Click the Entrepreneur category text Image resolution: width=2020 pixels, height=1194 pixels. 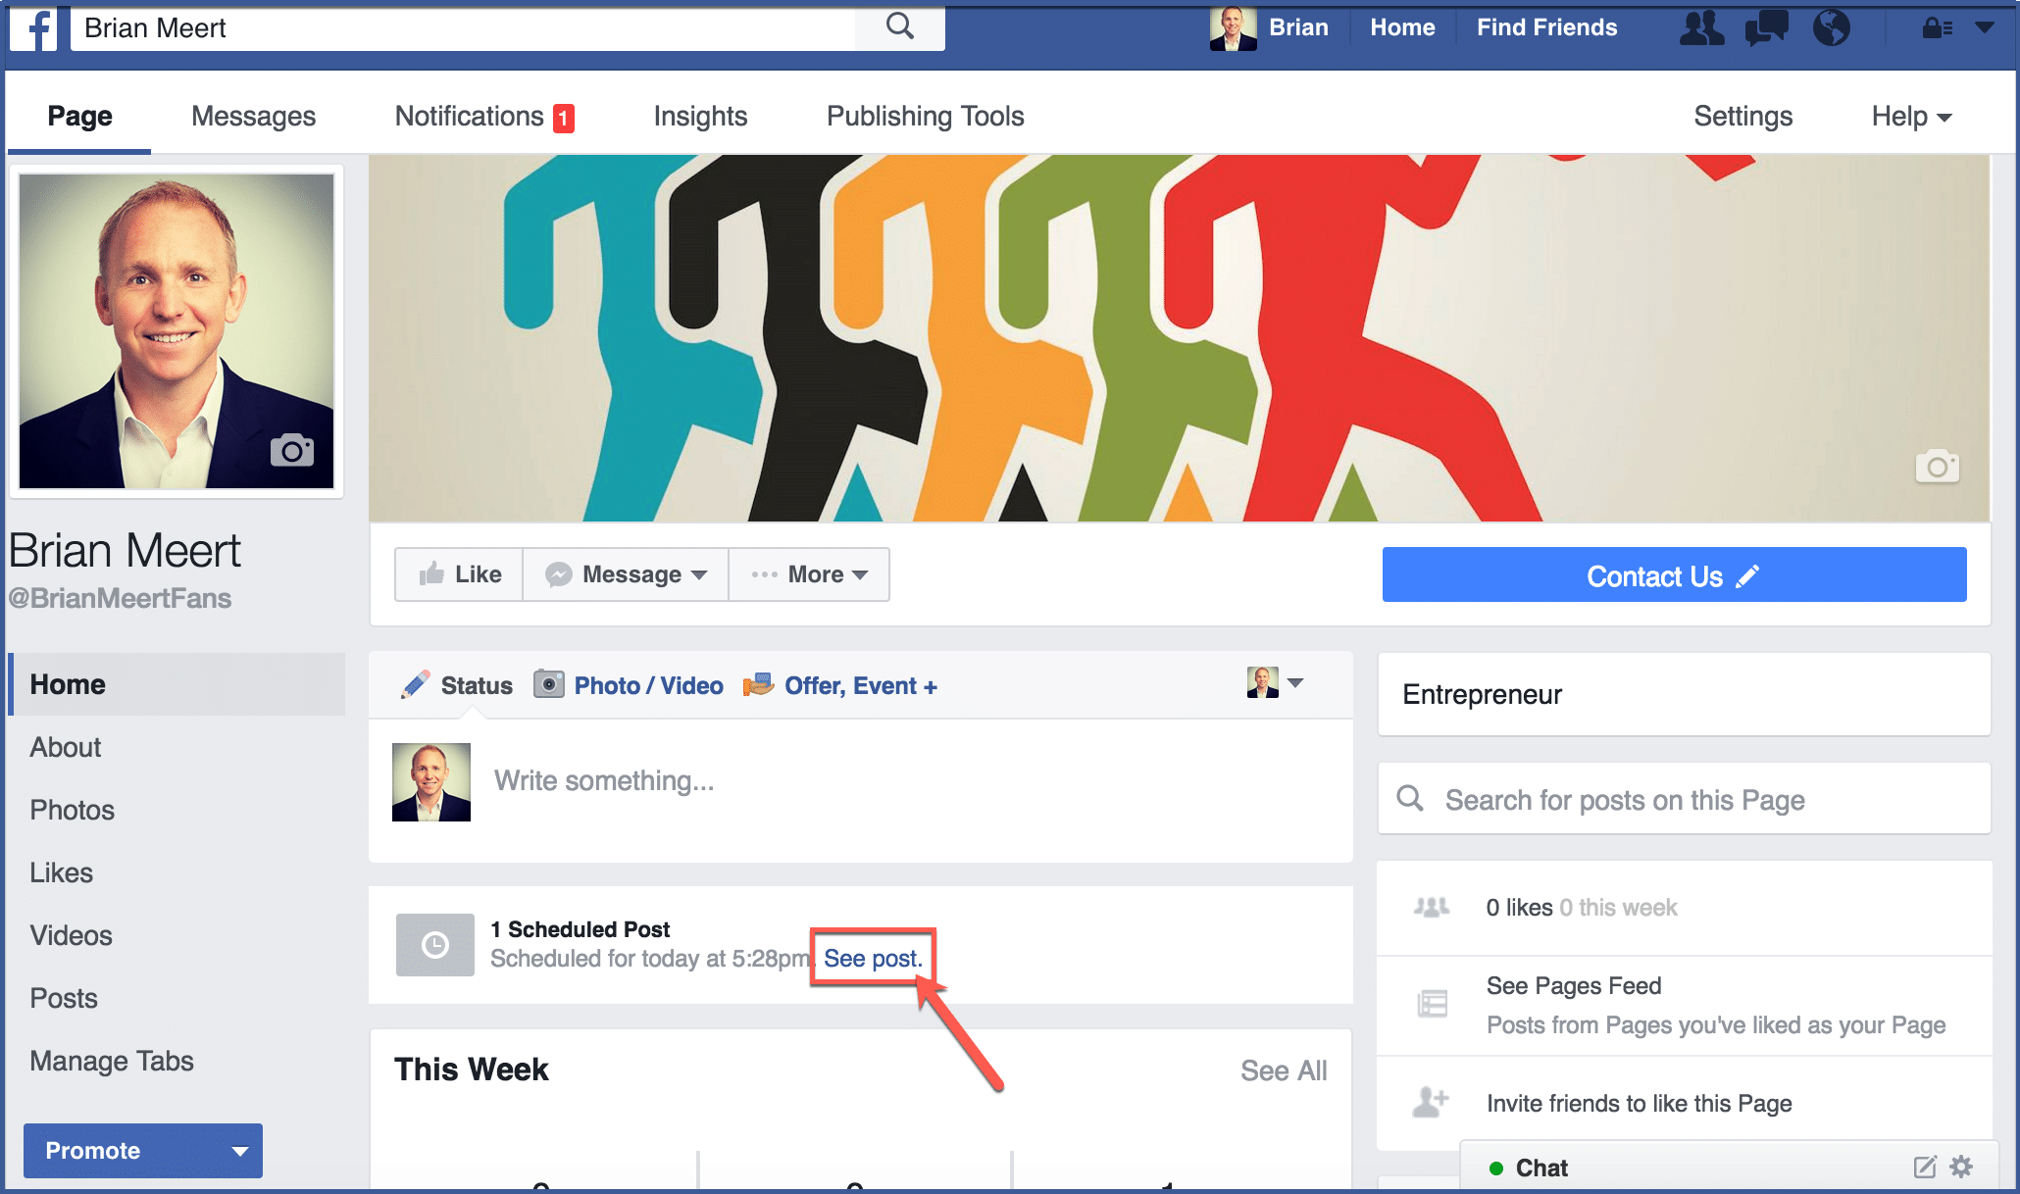point(1482,694)
